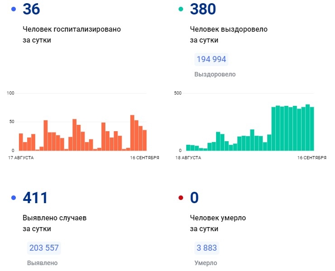The image size is (335, 271).
Task: Click '16 СЕНТЯБРЯ' under the green chart
Action: [x=311, y=158]
